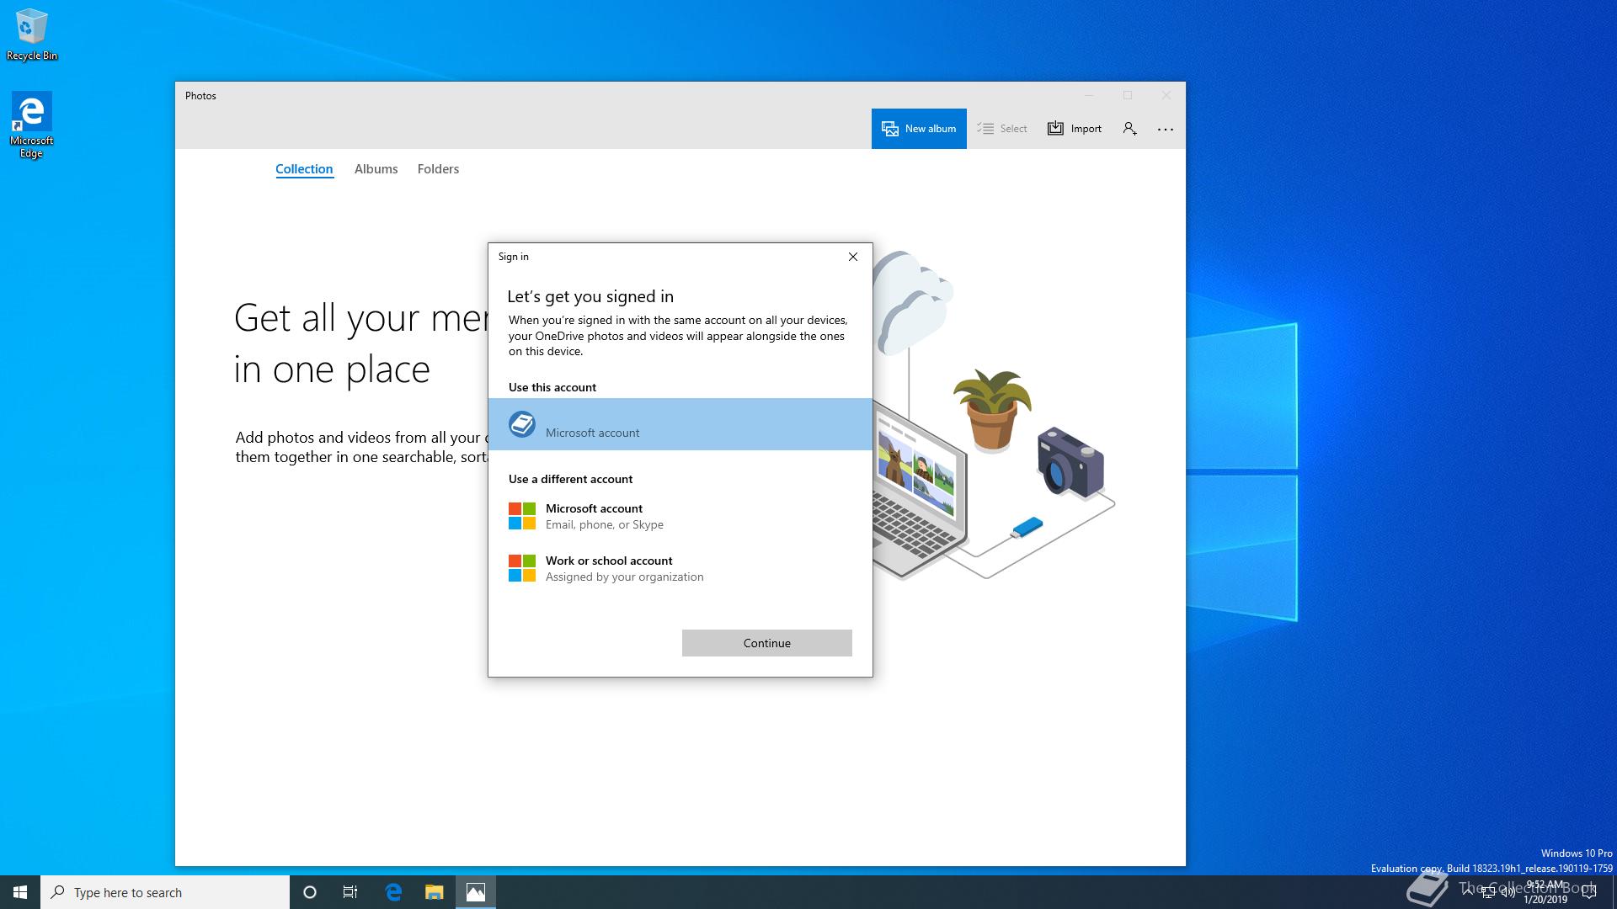Choose Microsoft account Email, phone, or Skype
The image size is (1617, 909).
pyautogui.click(x=680, y=516)
